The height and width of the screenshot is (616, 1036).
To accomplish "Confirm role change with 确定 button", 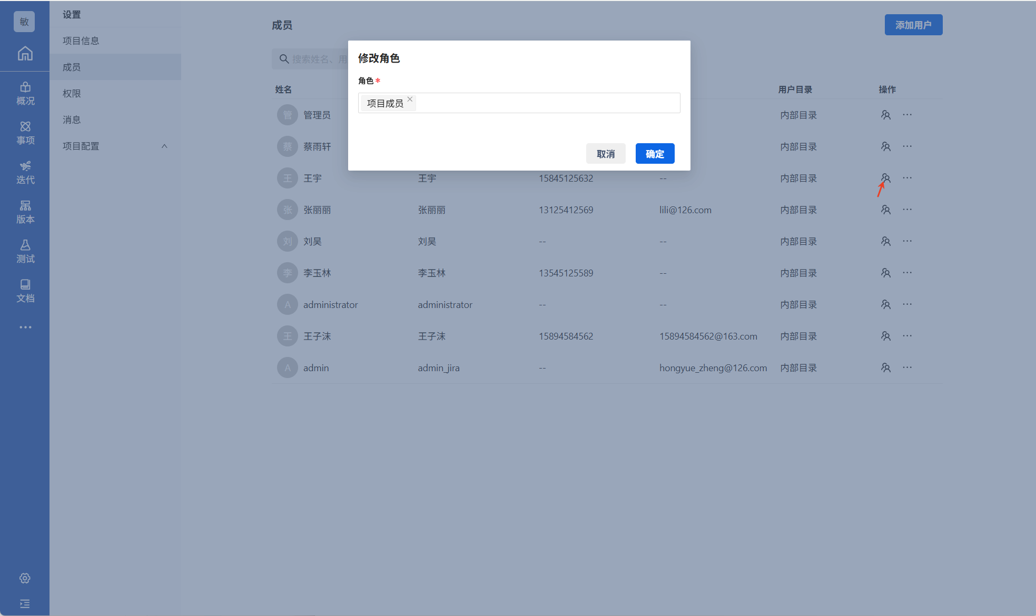I will point(655,154).
